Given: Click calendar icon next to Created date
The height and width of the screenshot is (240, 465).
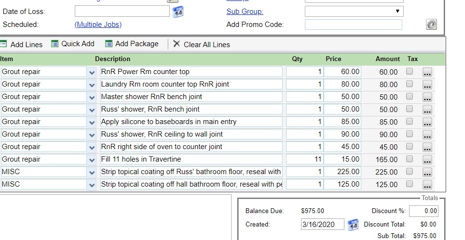Looking at the screenshot, I should [353, 224].
